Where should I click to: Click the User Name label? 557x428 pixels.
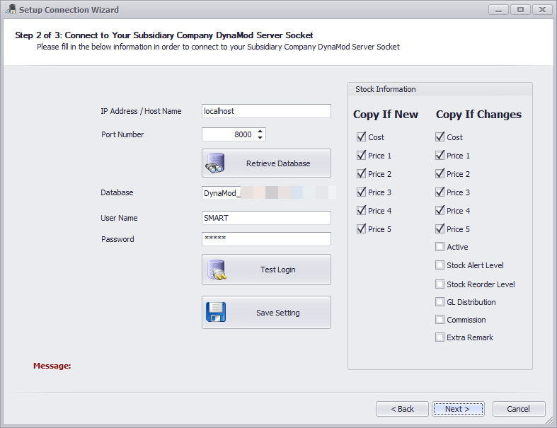pos(119,218)
